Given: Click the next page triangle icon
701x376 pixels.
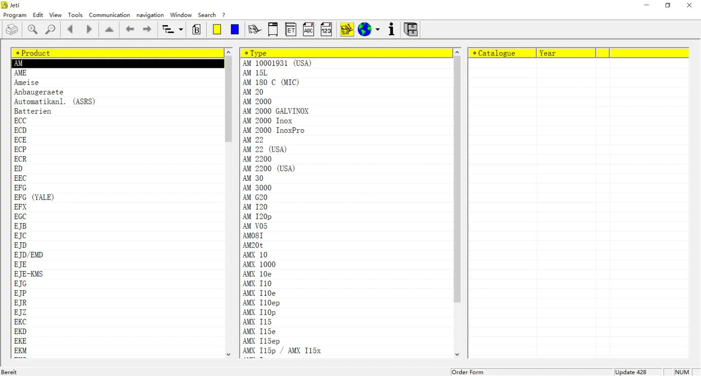Looking at the screenshot, I should pyautogui.click(x=89, y=29).
